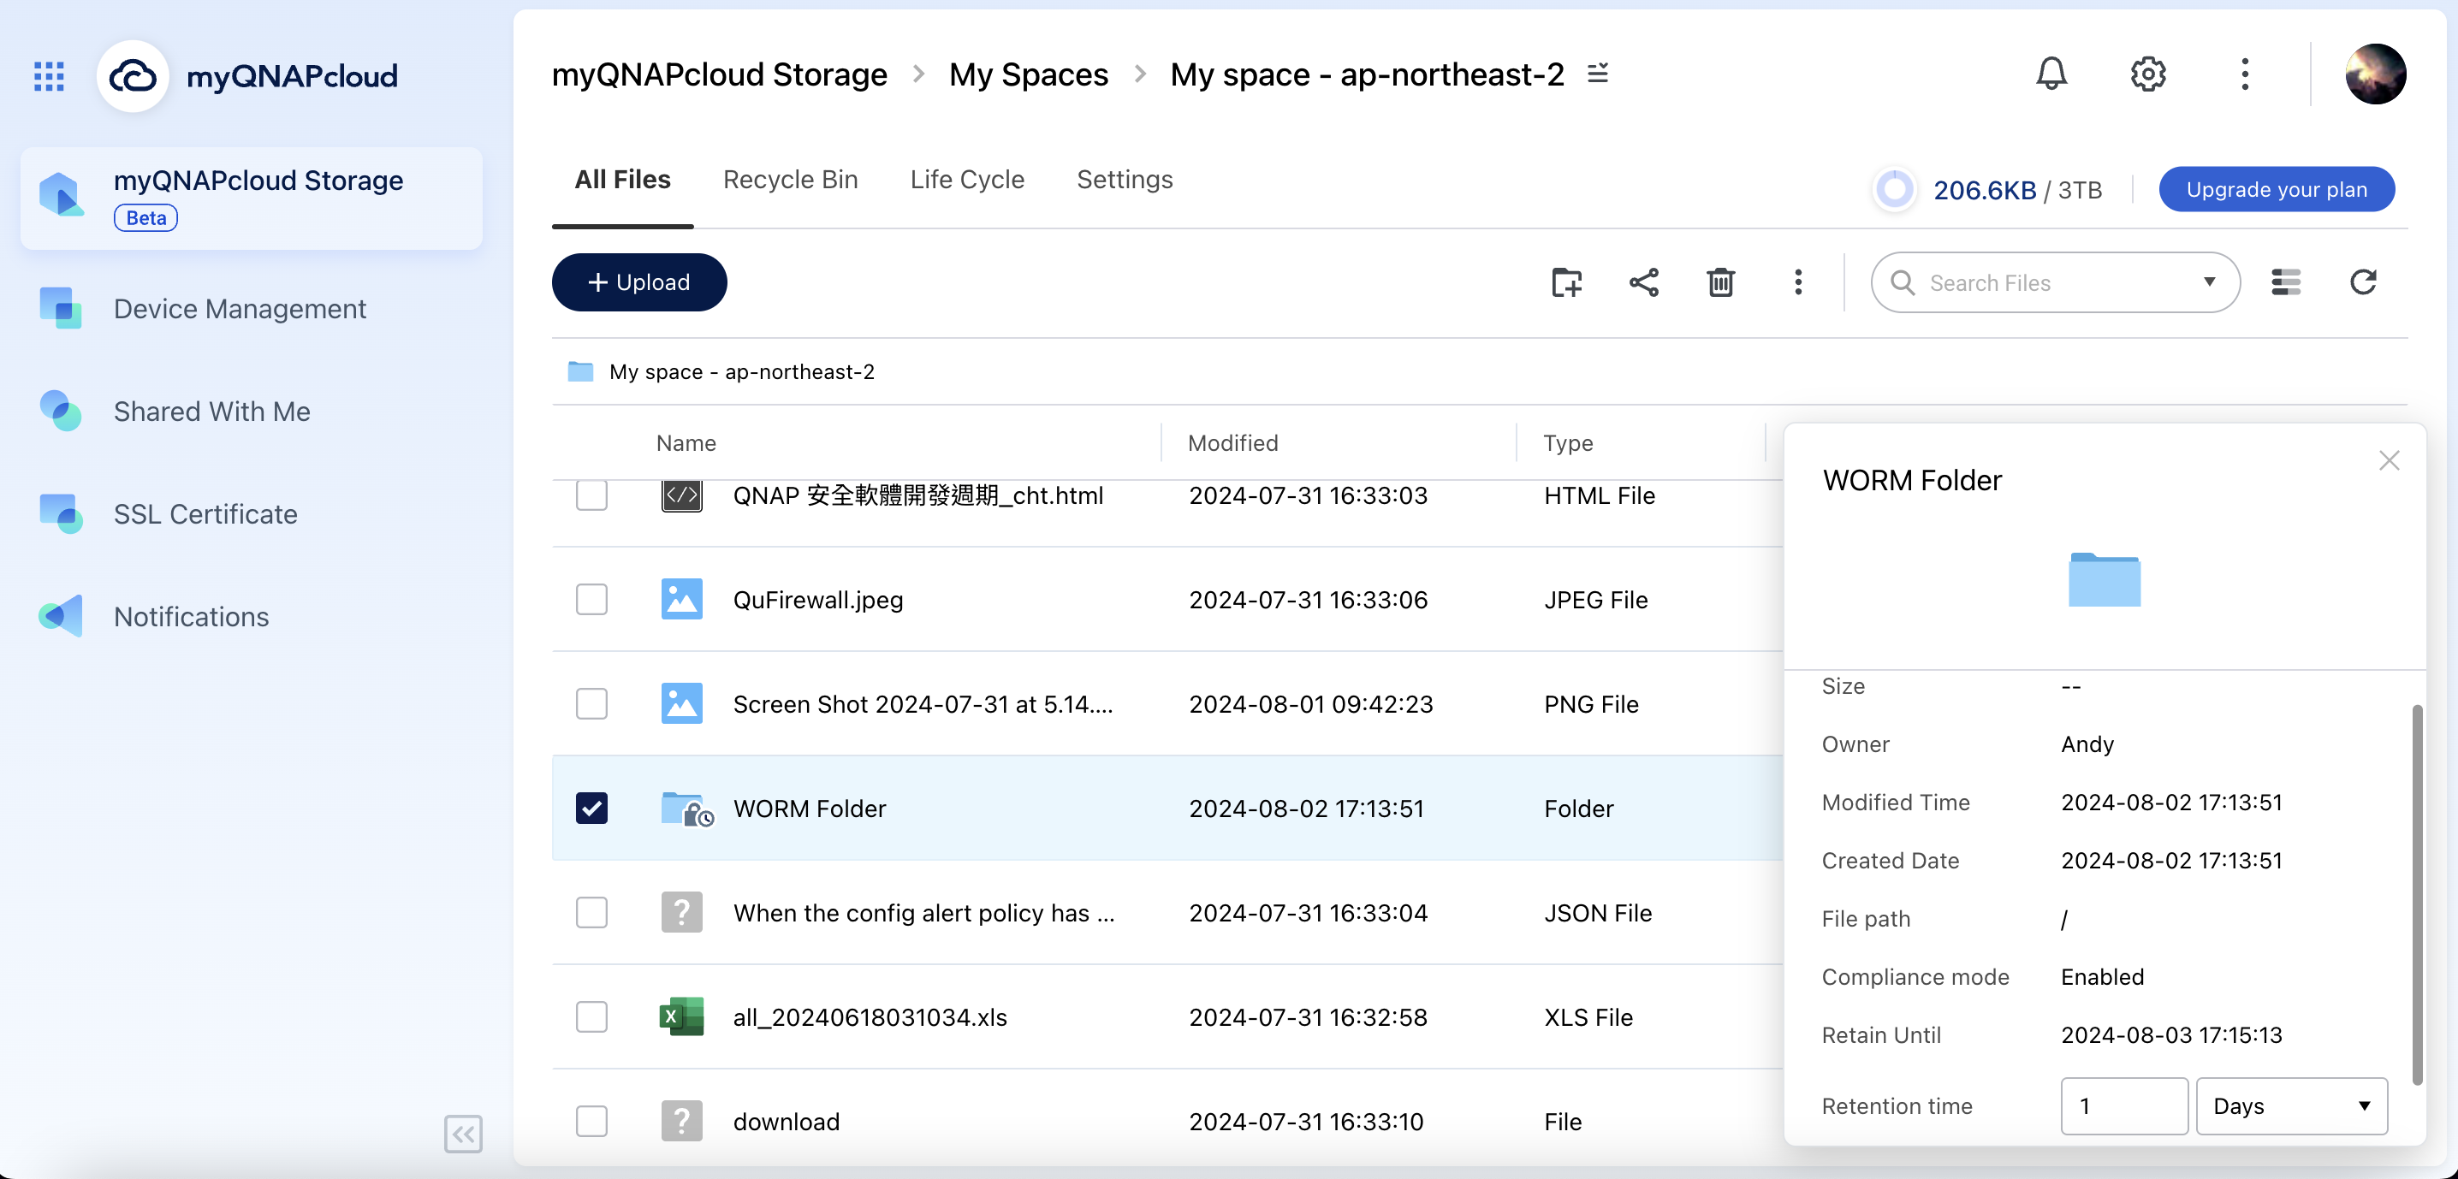The width and height of the screenshot is (2458, 1179).
Task: Open notifications bell icon
Action: pyautogui.click(x=2051, y=74)
